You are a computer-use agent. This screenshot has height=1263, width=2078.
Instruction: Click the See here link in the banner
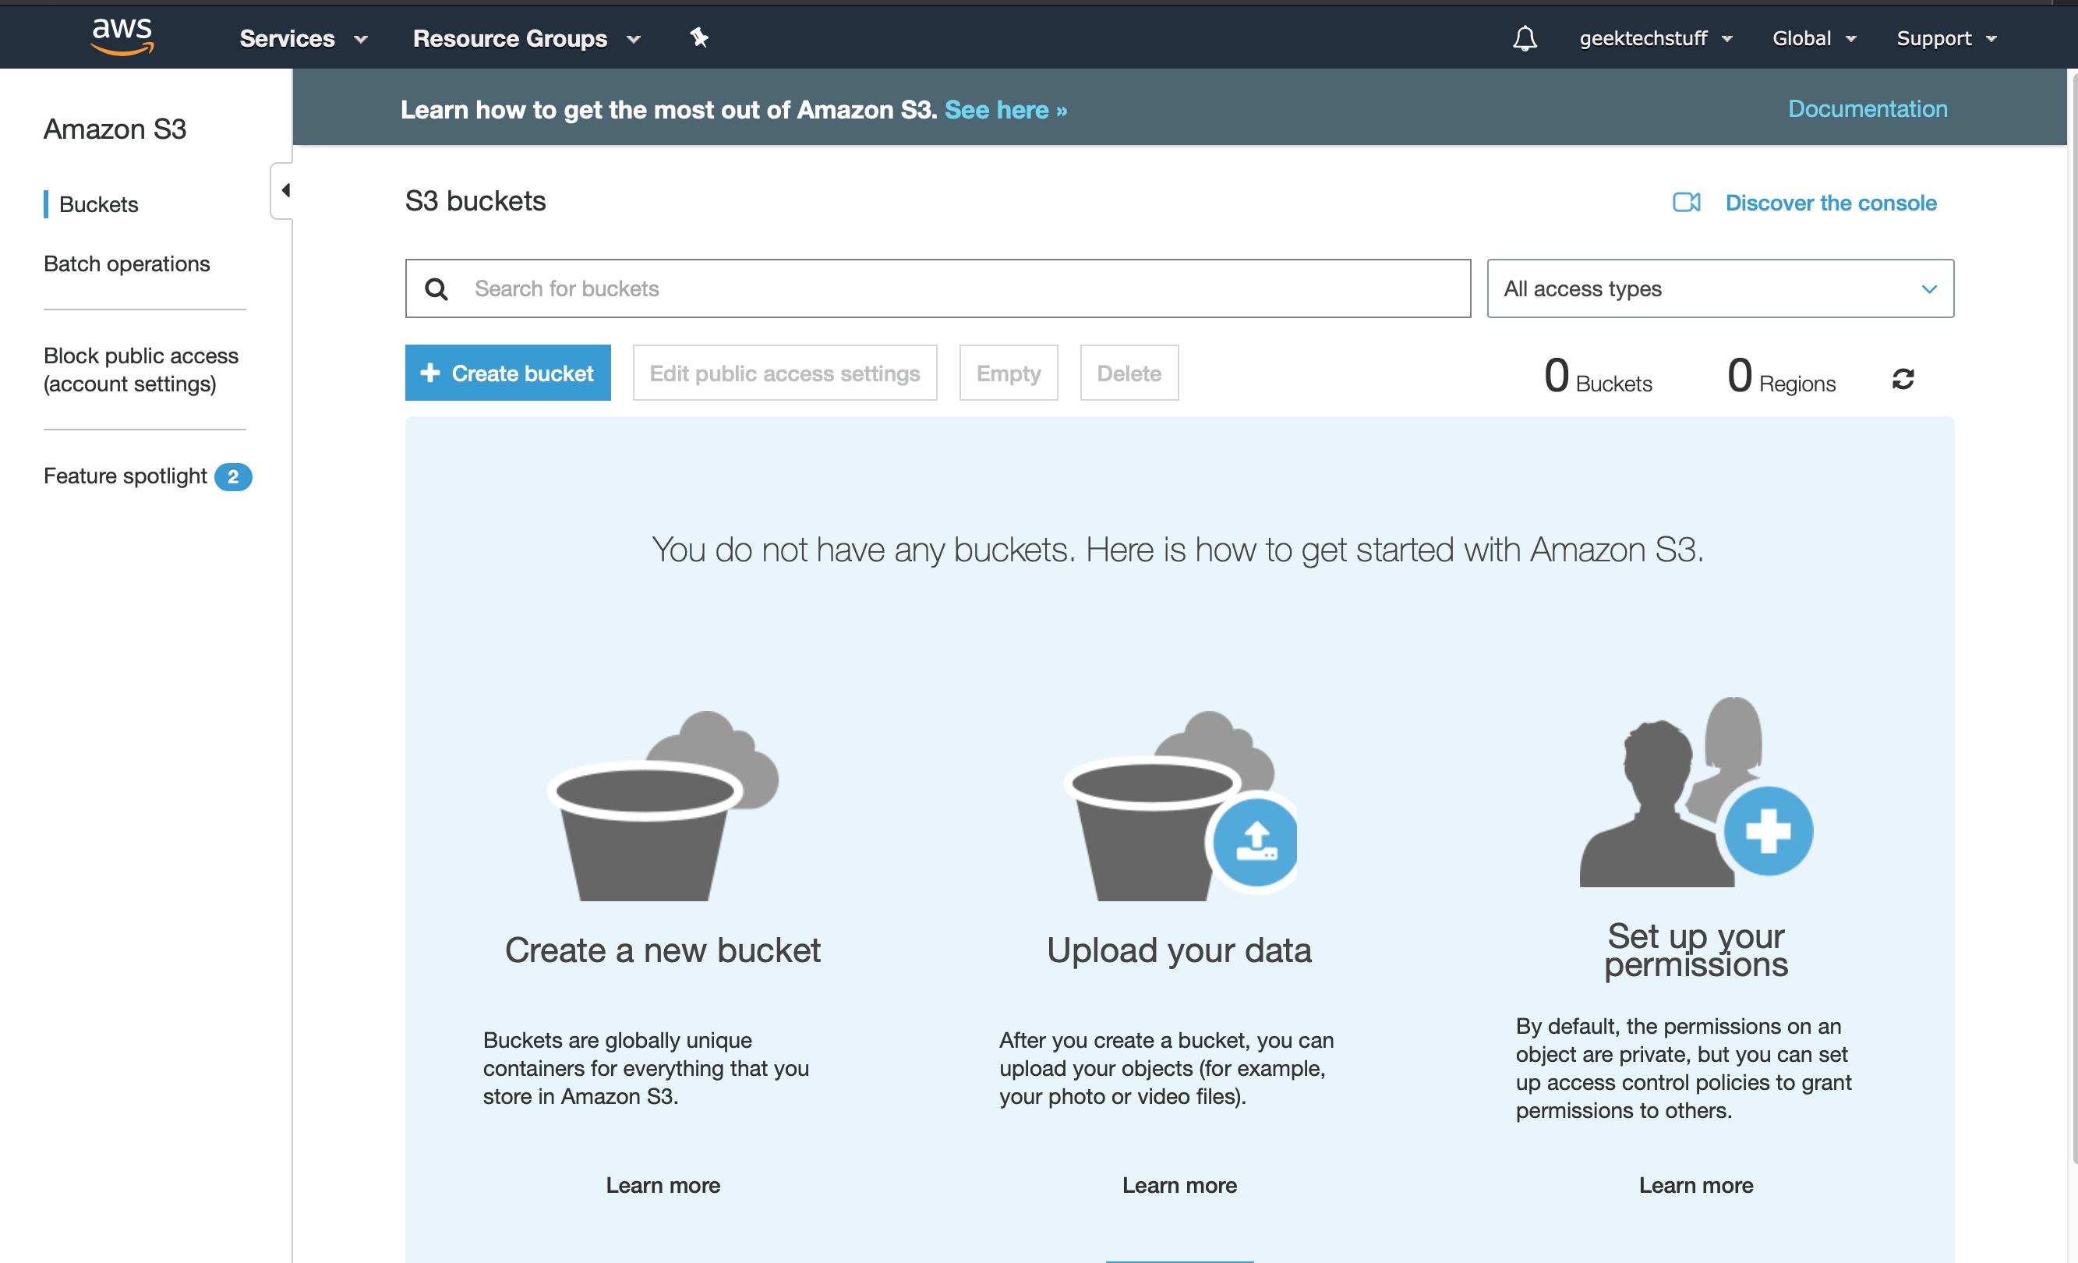pyautogui.click(x=1005, y=110)
